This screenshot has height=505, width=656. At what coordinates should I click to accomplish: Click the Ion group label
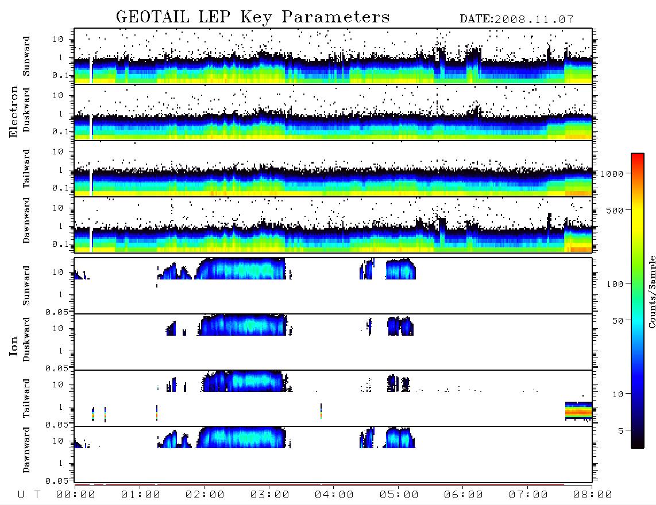[13, 345]
